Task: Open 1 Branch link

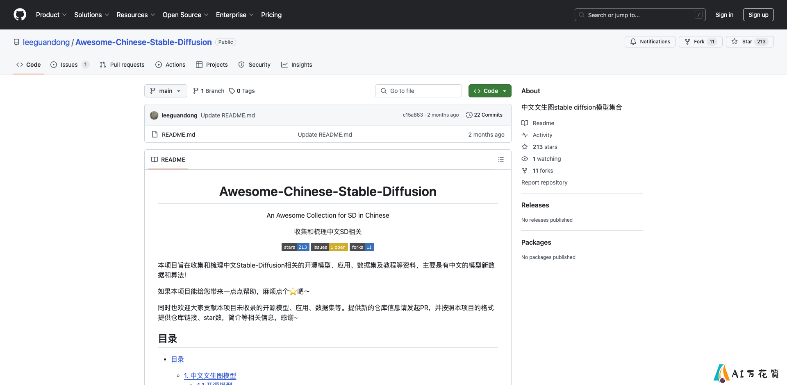Action: [209, 91]
